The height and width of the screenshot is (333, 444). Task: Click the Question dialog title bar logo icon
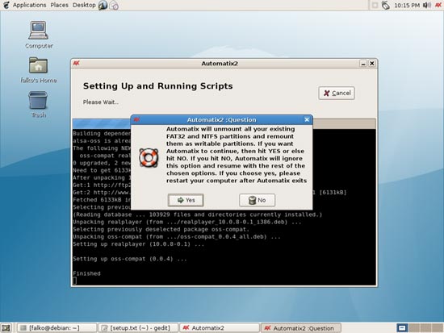coord(136,119)
